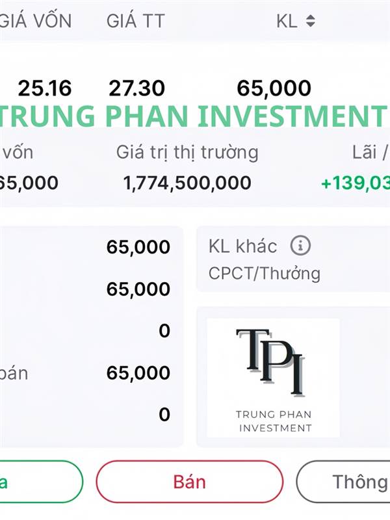Sort by the GIÁ VỐN column header

pos(36,21)
